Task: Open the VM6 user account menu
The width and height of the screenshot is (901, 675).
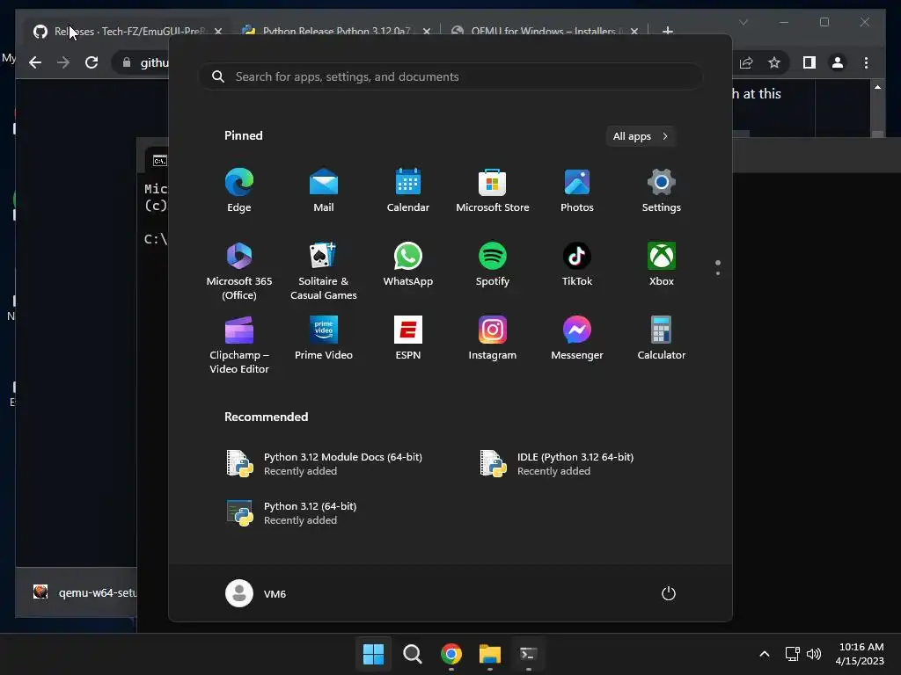Action: pyautogui.click(x=256, y=593)
